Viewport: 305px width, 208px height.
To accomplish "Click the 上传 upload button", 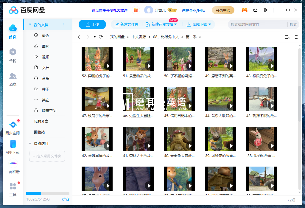I will 92,25.
